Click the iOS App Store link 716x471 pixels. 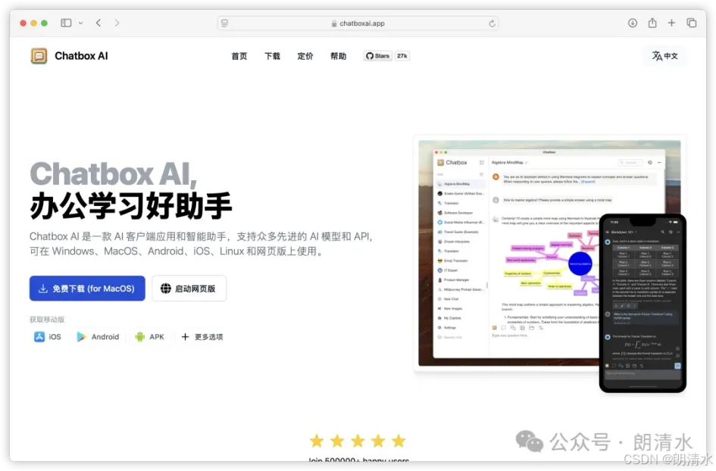pyautogui.click(x=48, y=337)
